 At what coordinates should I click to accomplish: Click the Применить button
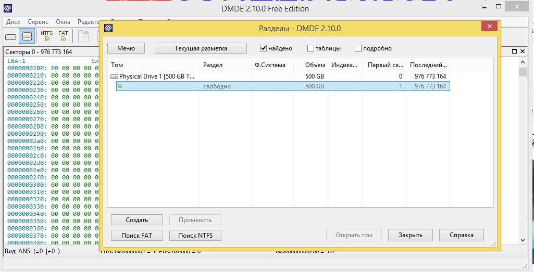click(x=195, y=220)
